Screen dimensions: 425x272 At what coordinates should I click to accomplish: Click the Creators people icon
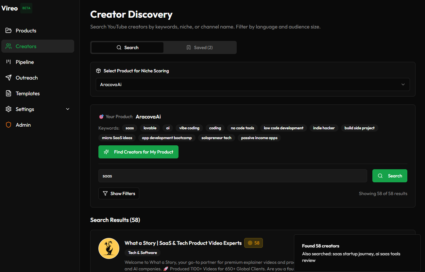click(x=8, y=46)
